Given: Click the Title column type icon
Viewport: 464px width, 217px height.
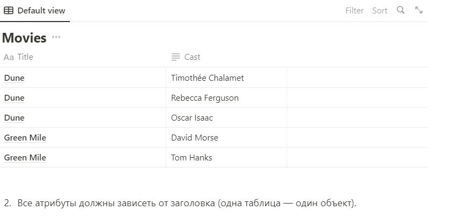Looking at the screenshot, I should point(9,57).
